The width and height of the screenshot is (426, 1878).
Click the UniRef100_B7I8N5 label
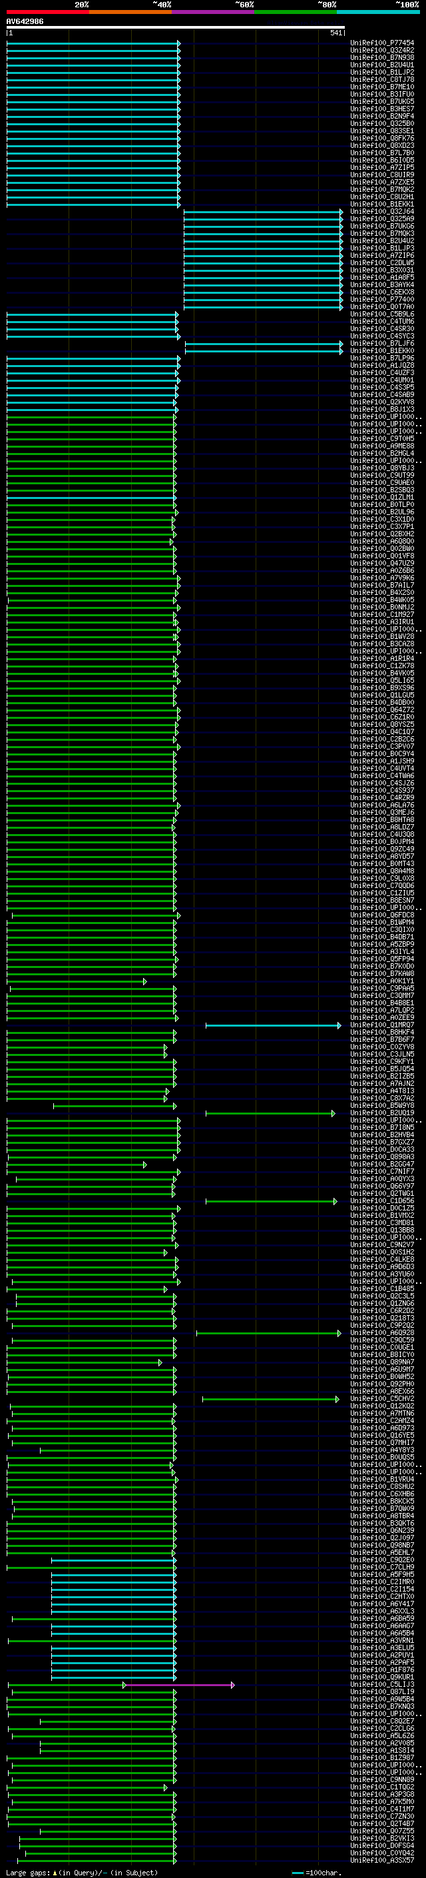coord(381,1128)
